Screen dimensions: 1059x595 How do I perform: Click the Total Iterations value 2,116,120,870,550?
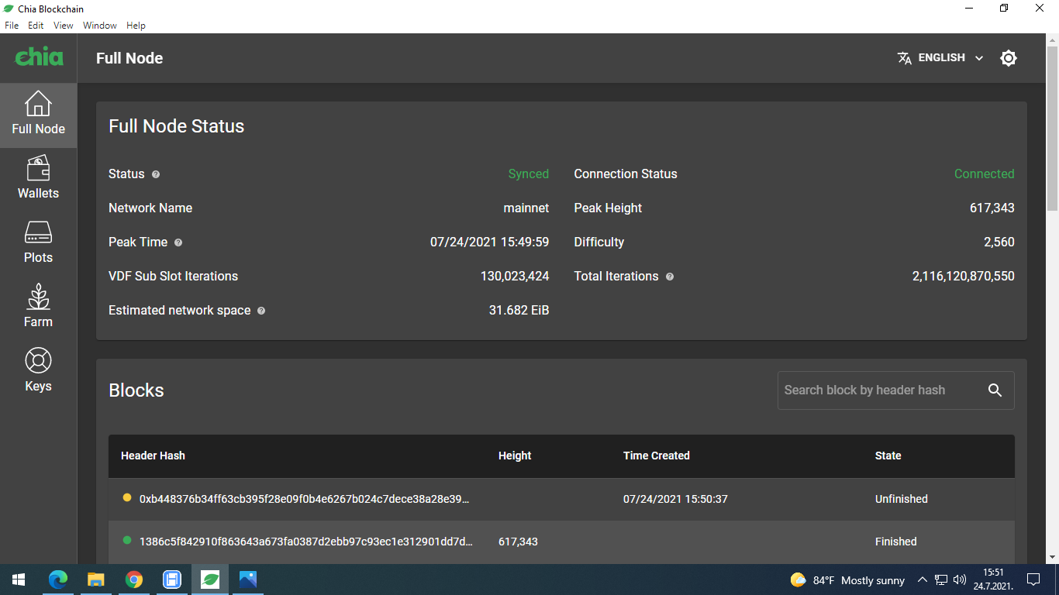coord(963,277)
